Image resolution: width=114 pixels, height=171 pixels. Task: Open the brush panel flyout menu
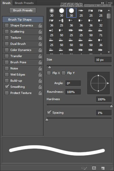[x=110, y=3]
